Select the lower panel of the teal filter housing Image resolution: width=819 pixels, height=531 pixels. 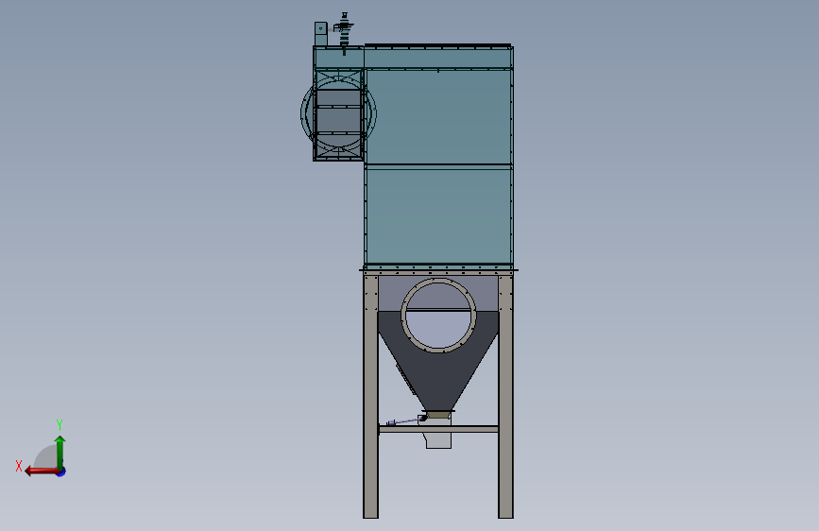[x=438, y=216]
